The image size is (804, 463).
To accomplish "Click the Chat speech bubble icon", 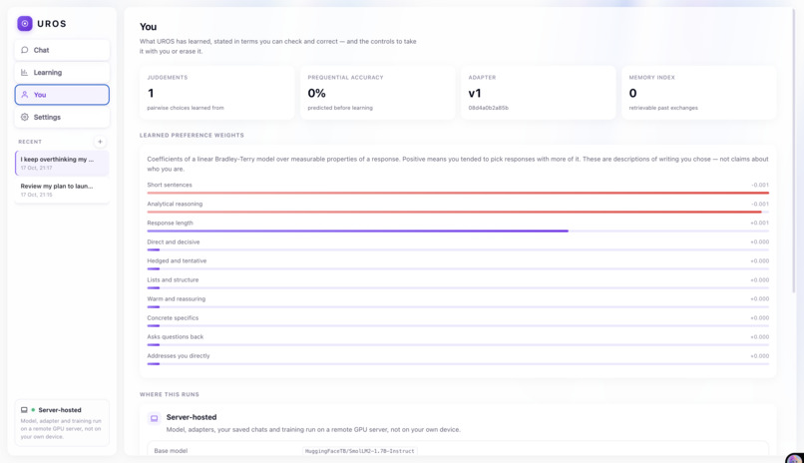I will point(25,50).
